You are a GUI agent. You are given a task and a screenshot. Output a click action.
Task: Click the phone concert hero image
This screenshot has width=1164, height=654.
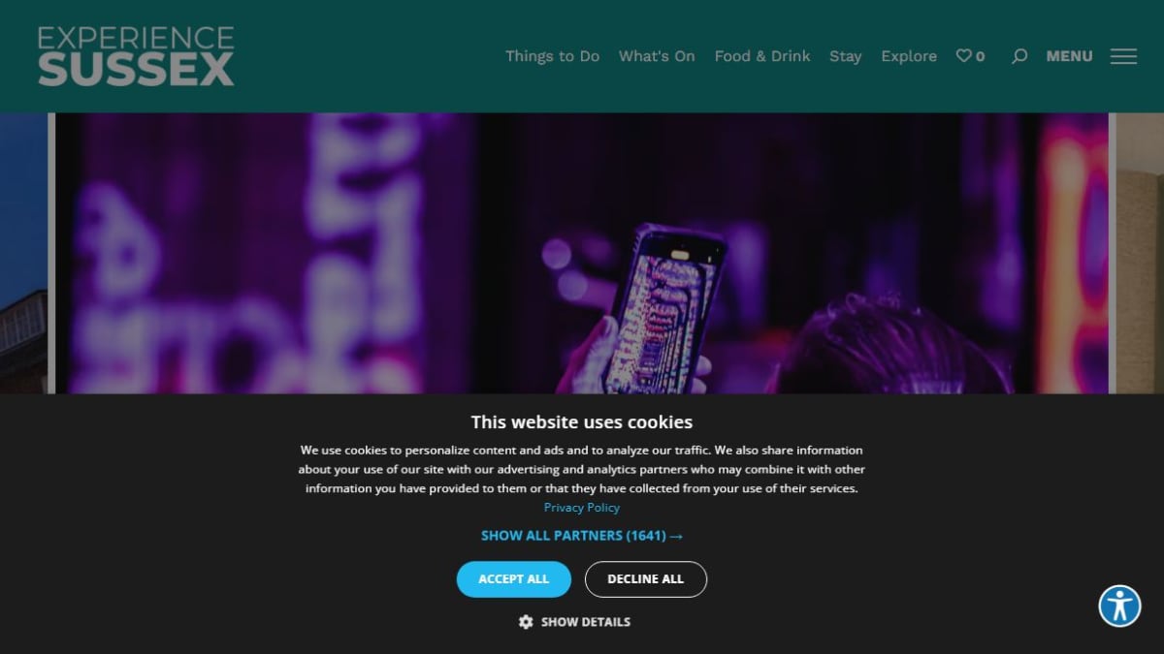pyautogui.click(x=582, y=254)
